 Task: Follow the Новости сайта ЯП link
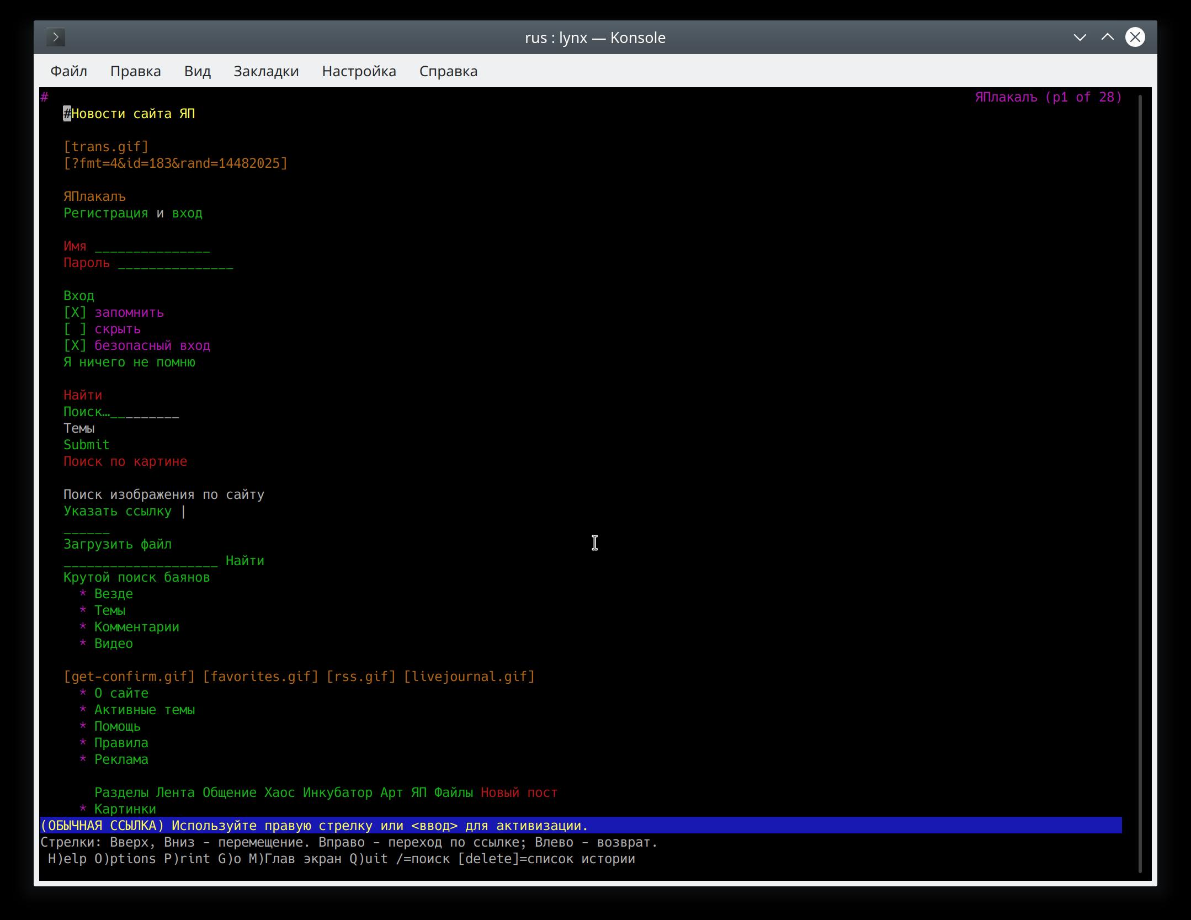tap(133, 114)
